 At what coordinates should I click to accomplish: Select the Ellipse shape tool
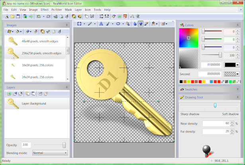tap(118, 24)
